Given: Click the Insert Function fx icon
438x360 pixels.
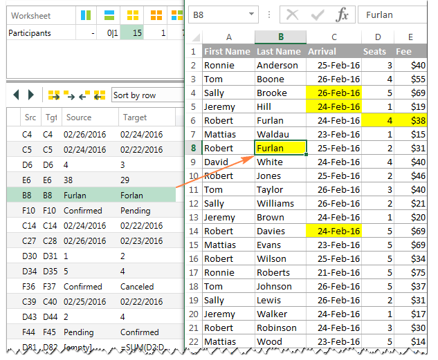Looking at the screenshot, I should [342, 15].
